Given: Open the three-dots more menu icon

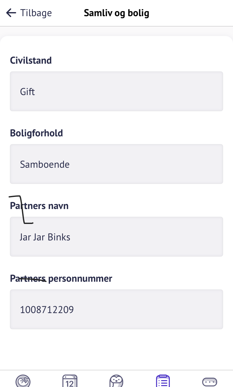Looking at the screenshot, I should (209, 381).
